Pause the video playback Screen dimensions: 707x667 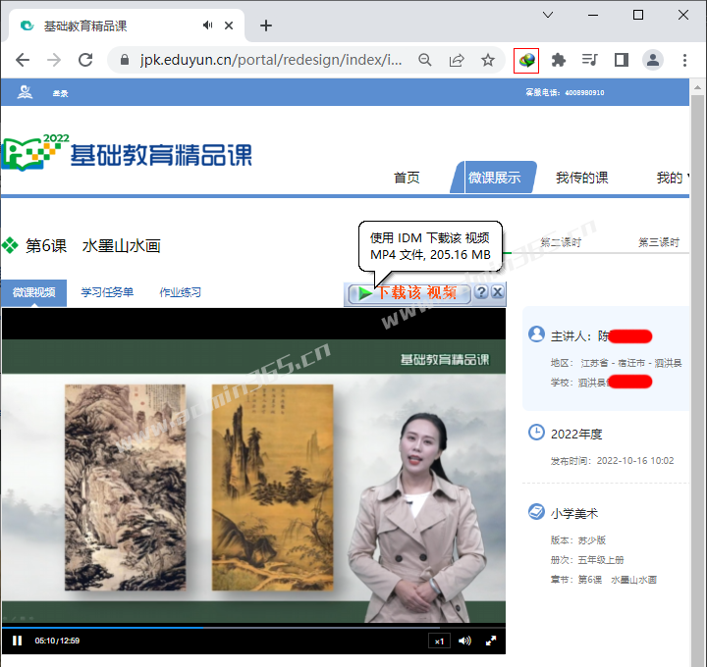(x=17, y=641)
